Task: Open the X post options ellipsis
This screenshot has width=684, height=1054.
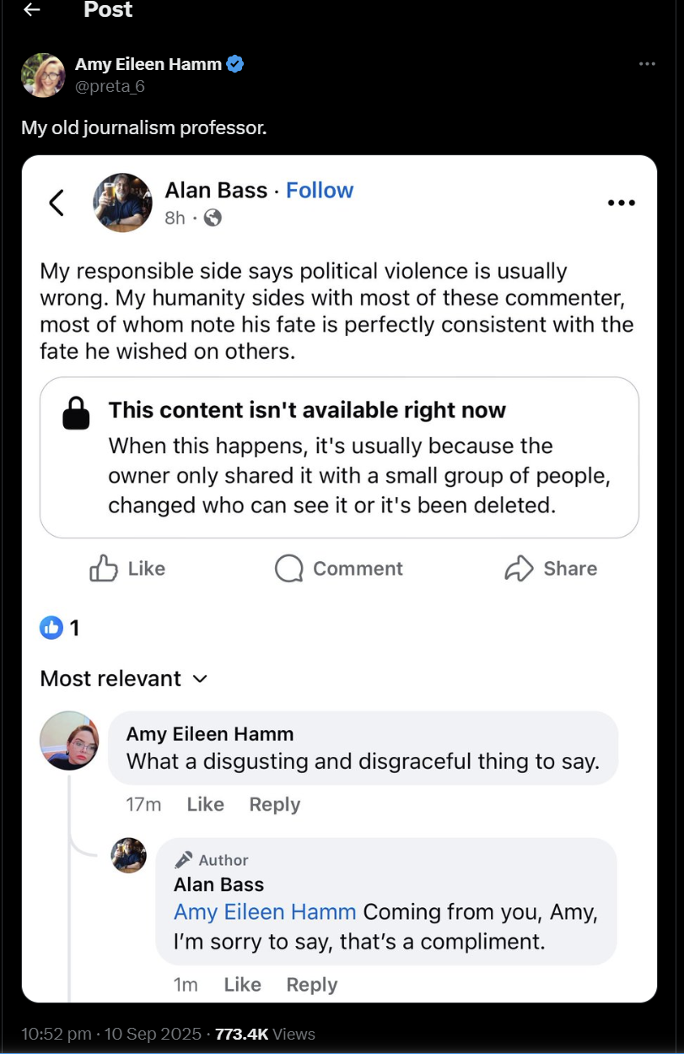Action: 647,63
